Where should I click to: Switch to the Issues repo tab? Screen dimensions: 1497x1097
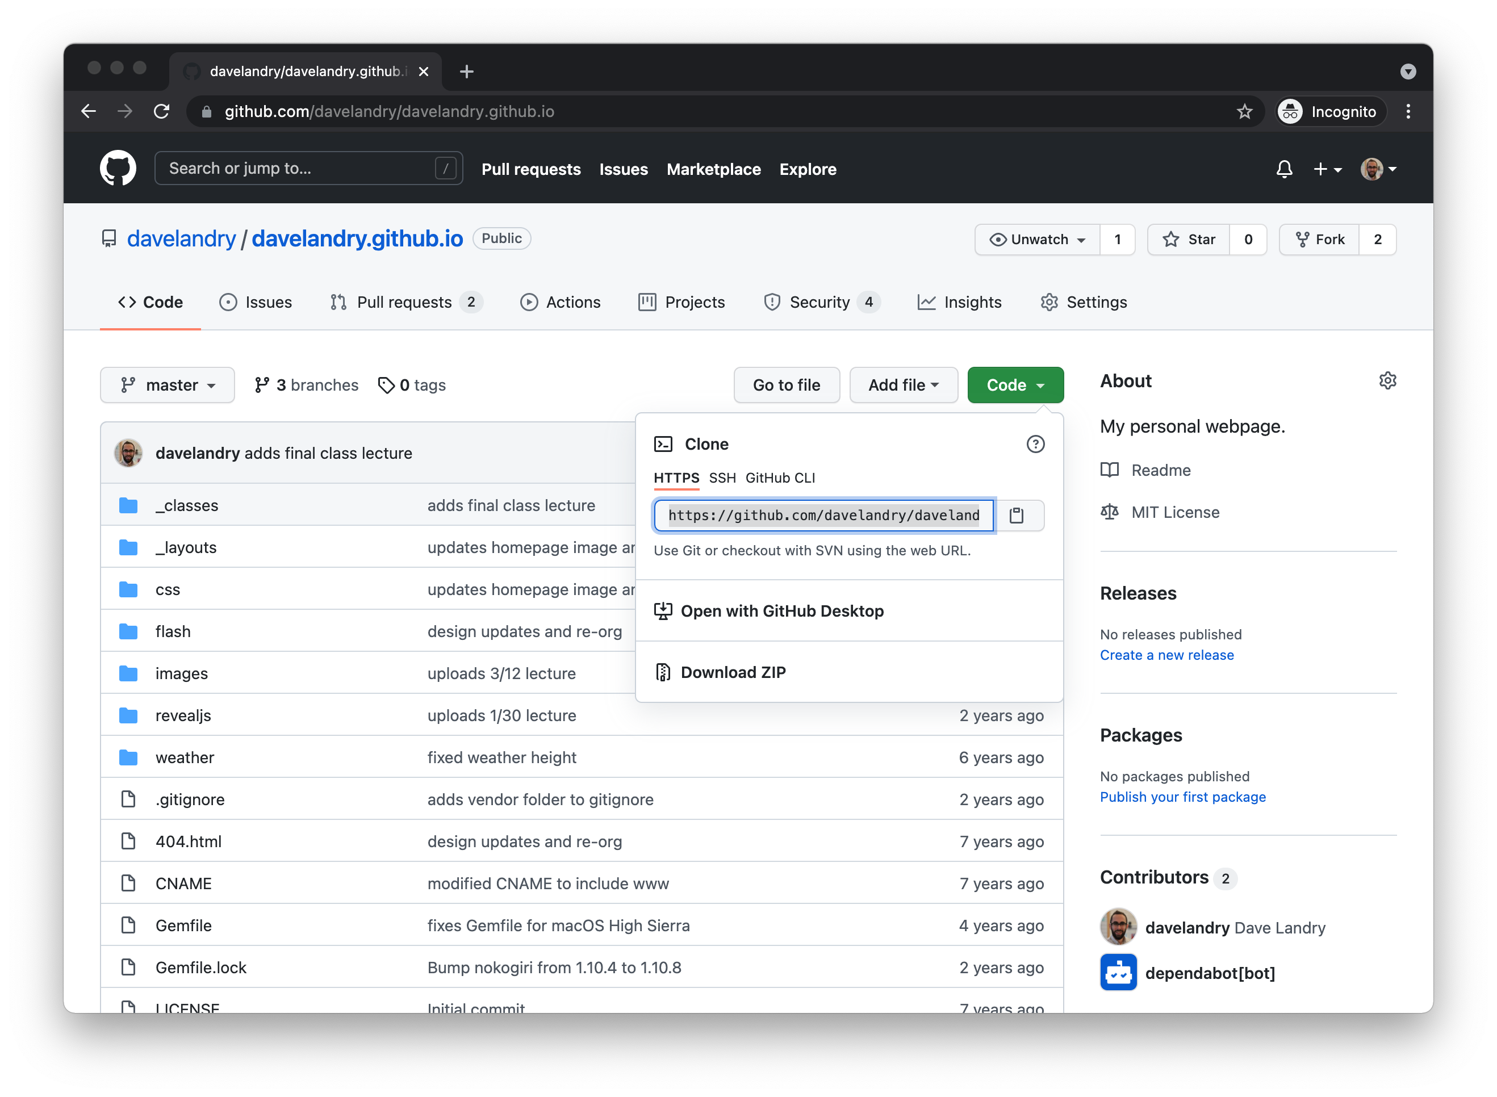tap(256, 302)
